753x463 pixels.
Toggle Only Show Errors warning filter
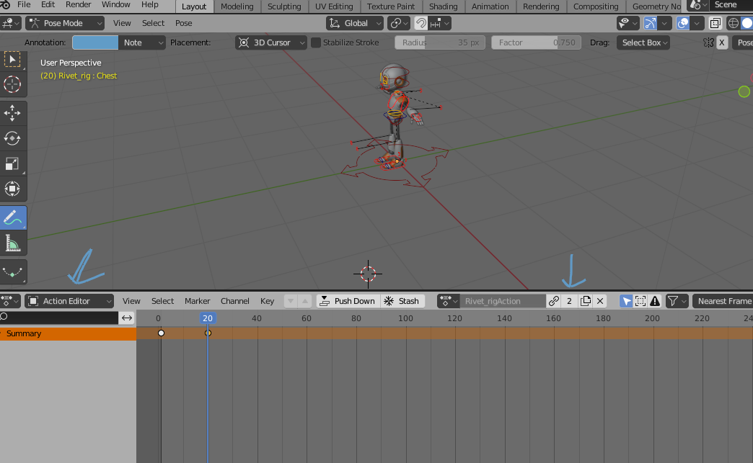coord(655,301)
